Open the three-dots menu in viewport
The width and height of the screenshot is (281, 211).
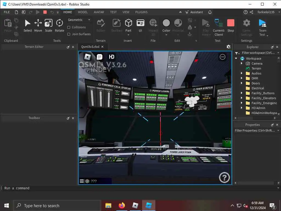tap(223, 57)
